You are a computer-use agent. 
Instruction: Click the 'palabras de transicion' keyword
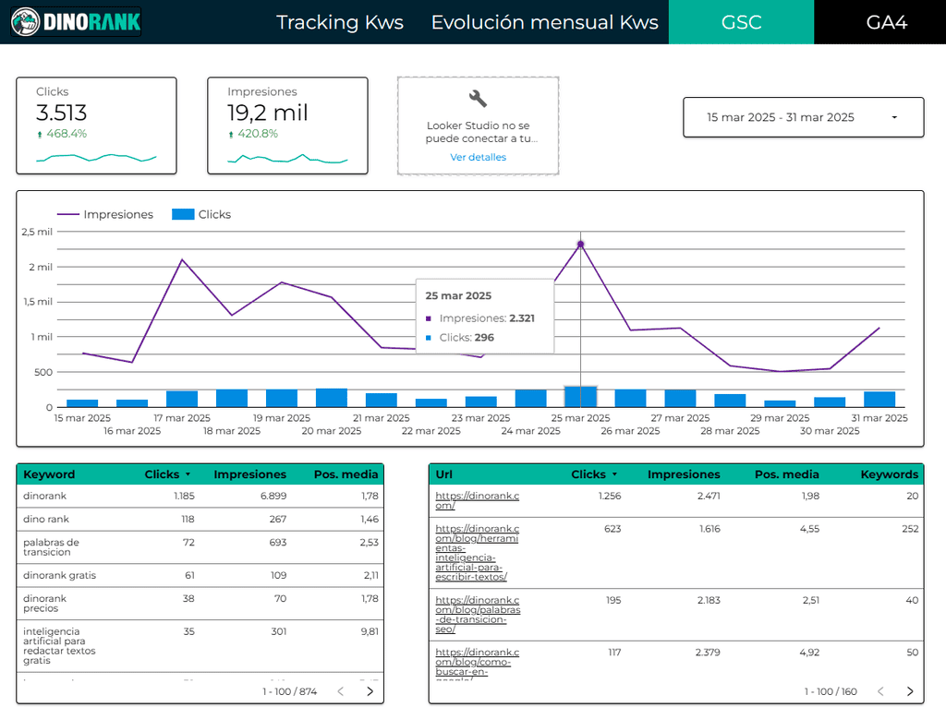[52, 547]
